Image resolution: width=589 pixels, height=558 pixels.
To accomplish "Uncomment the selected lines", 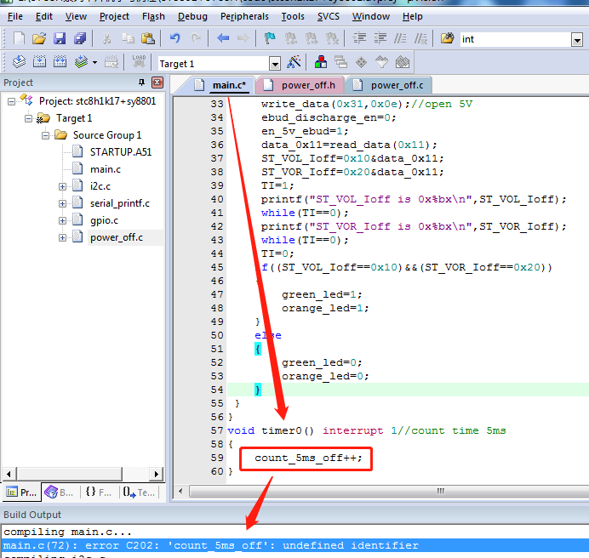I will [420, 38].
